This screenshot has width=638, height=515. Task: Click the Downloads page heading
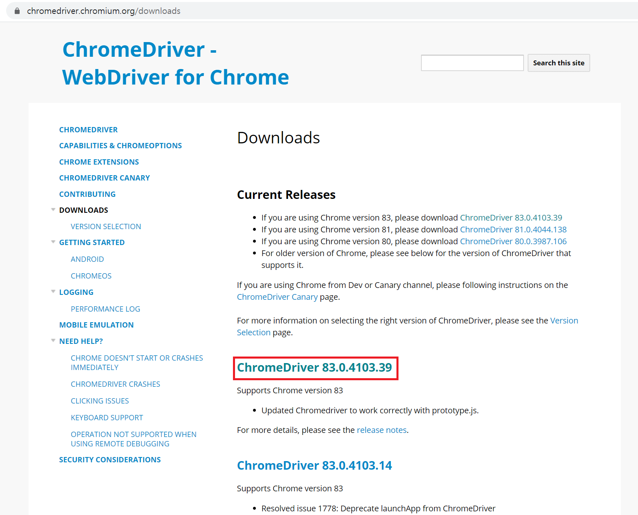click(279, 138)
